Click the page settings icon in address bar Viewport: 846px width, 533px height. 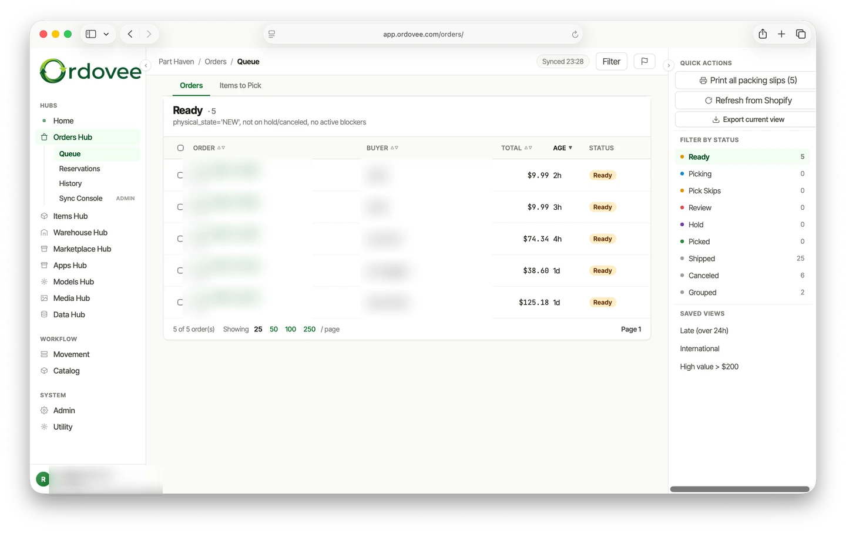coord(271,34)
